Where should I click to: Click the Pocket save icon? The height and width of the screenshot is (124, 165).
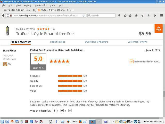[119, 16]
